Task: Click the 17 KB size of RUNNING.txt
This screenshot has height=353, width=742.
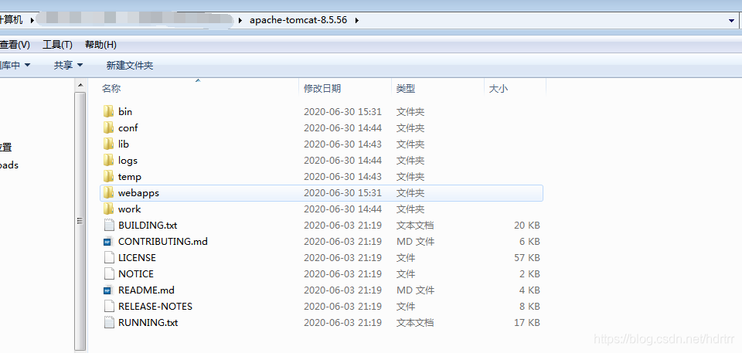Action: pyautogui.click(x=527, y=322)
